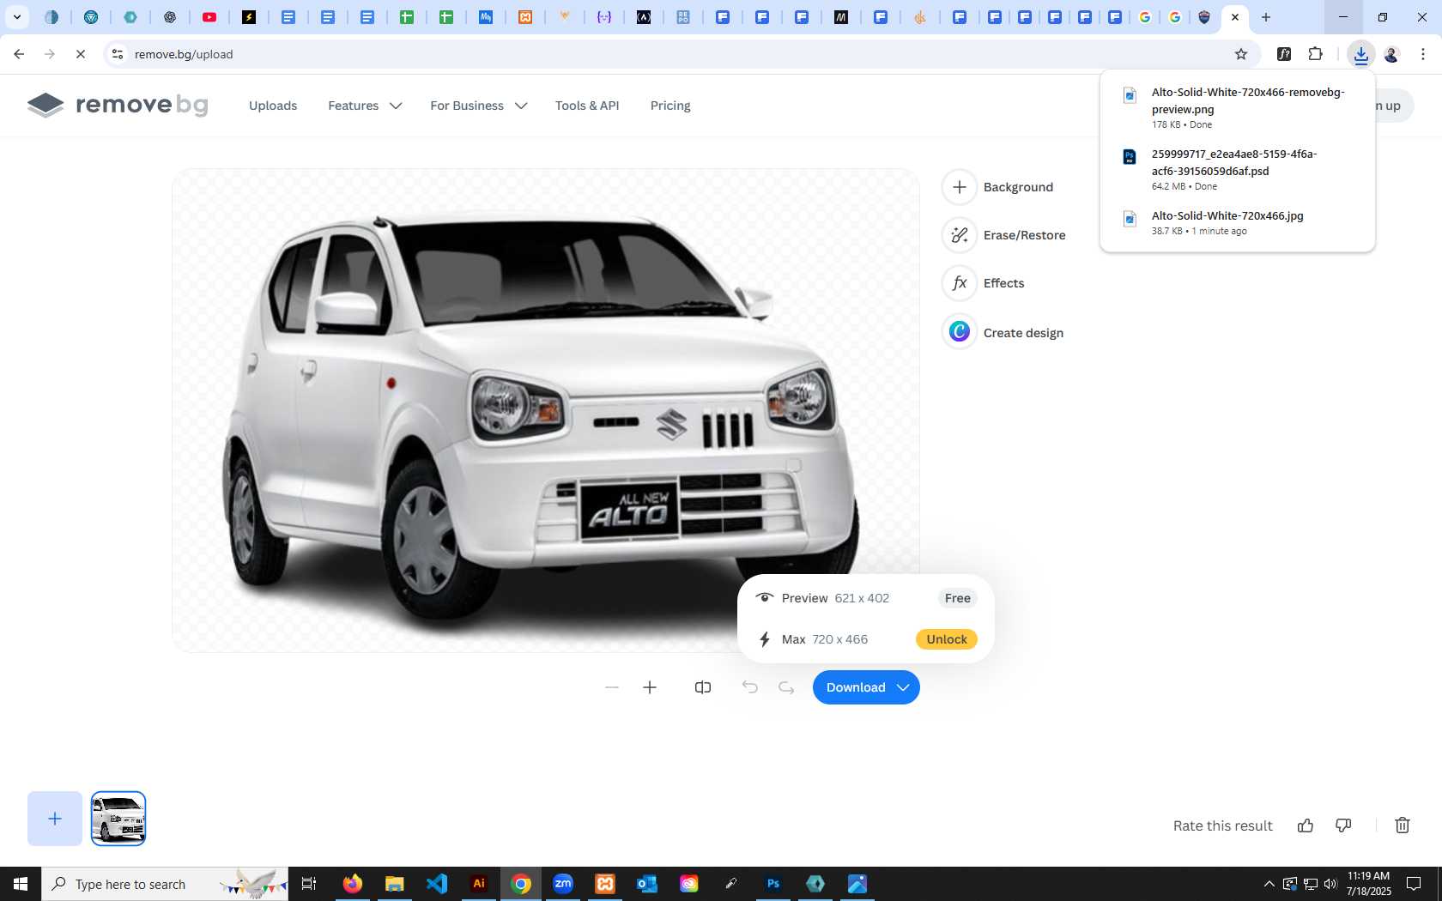Open a new browser tab

[1266, 17]
